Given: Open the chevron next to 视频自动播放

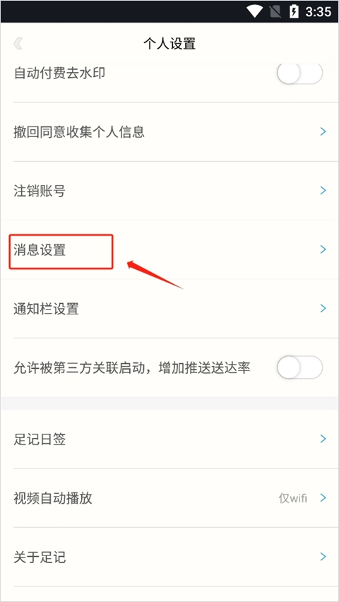Looking at the screenshot, I should click(x=323, y=498).
